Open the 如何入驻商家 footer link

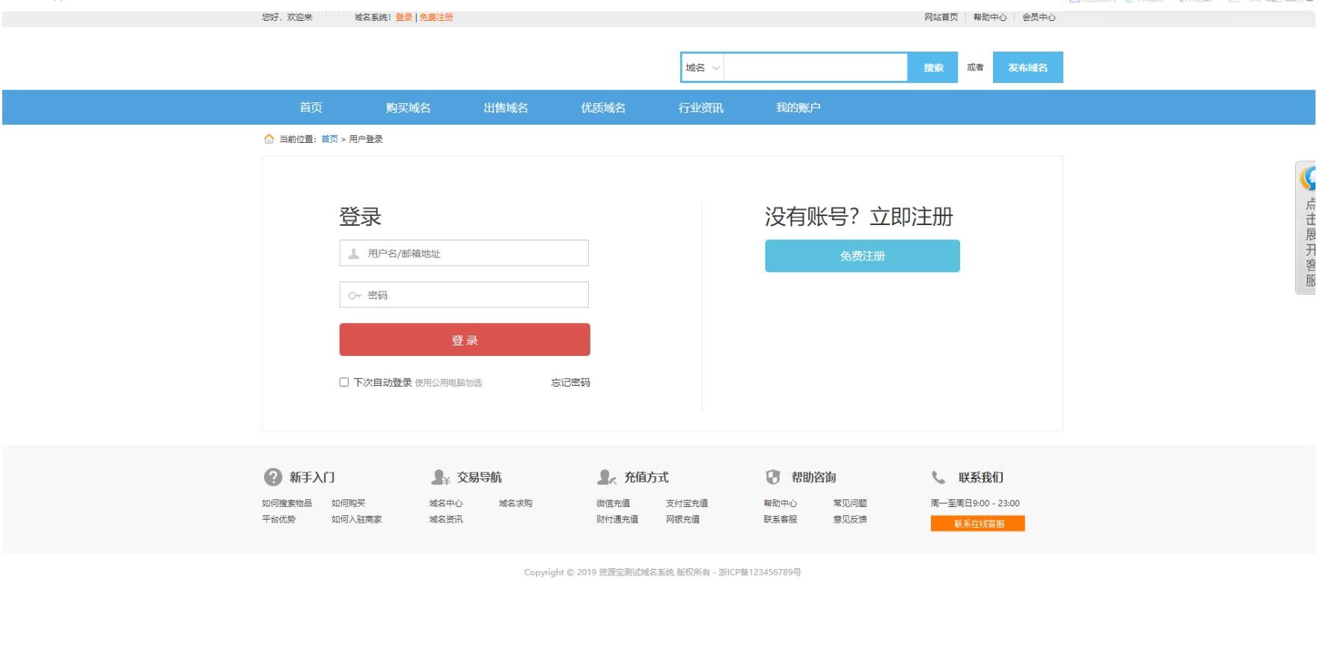point(357,519)
